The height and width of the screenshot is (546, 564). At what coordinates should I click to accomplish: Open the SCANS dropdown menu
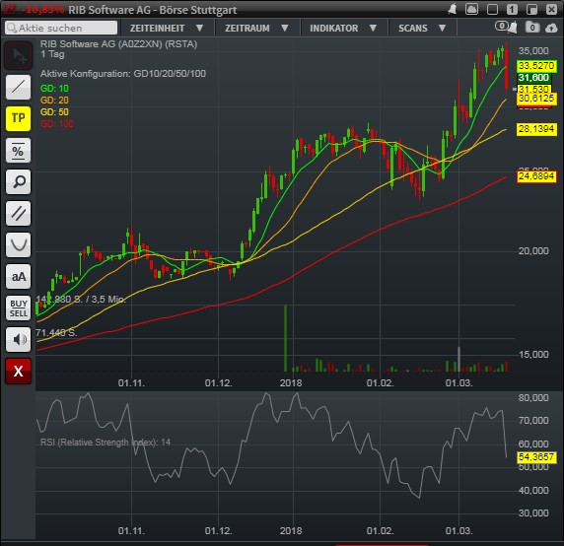pos(422,28)
